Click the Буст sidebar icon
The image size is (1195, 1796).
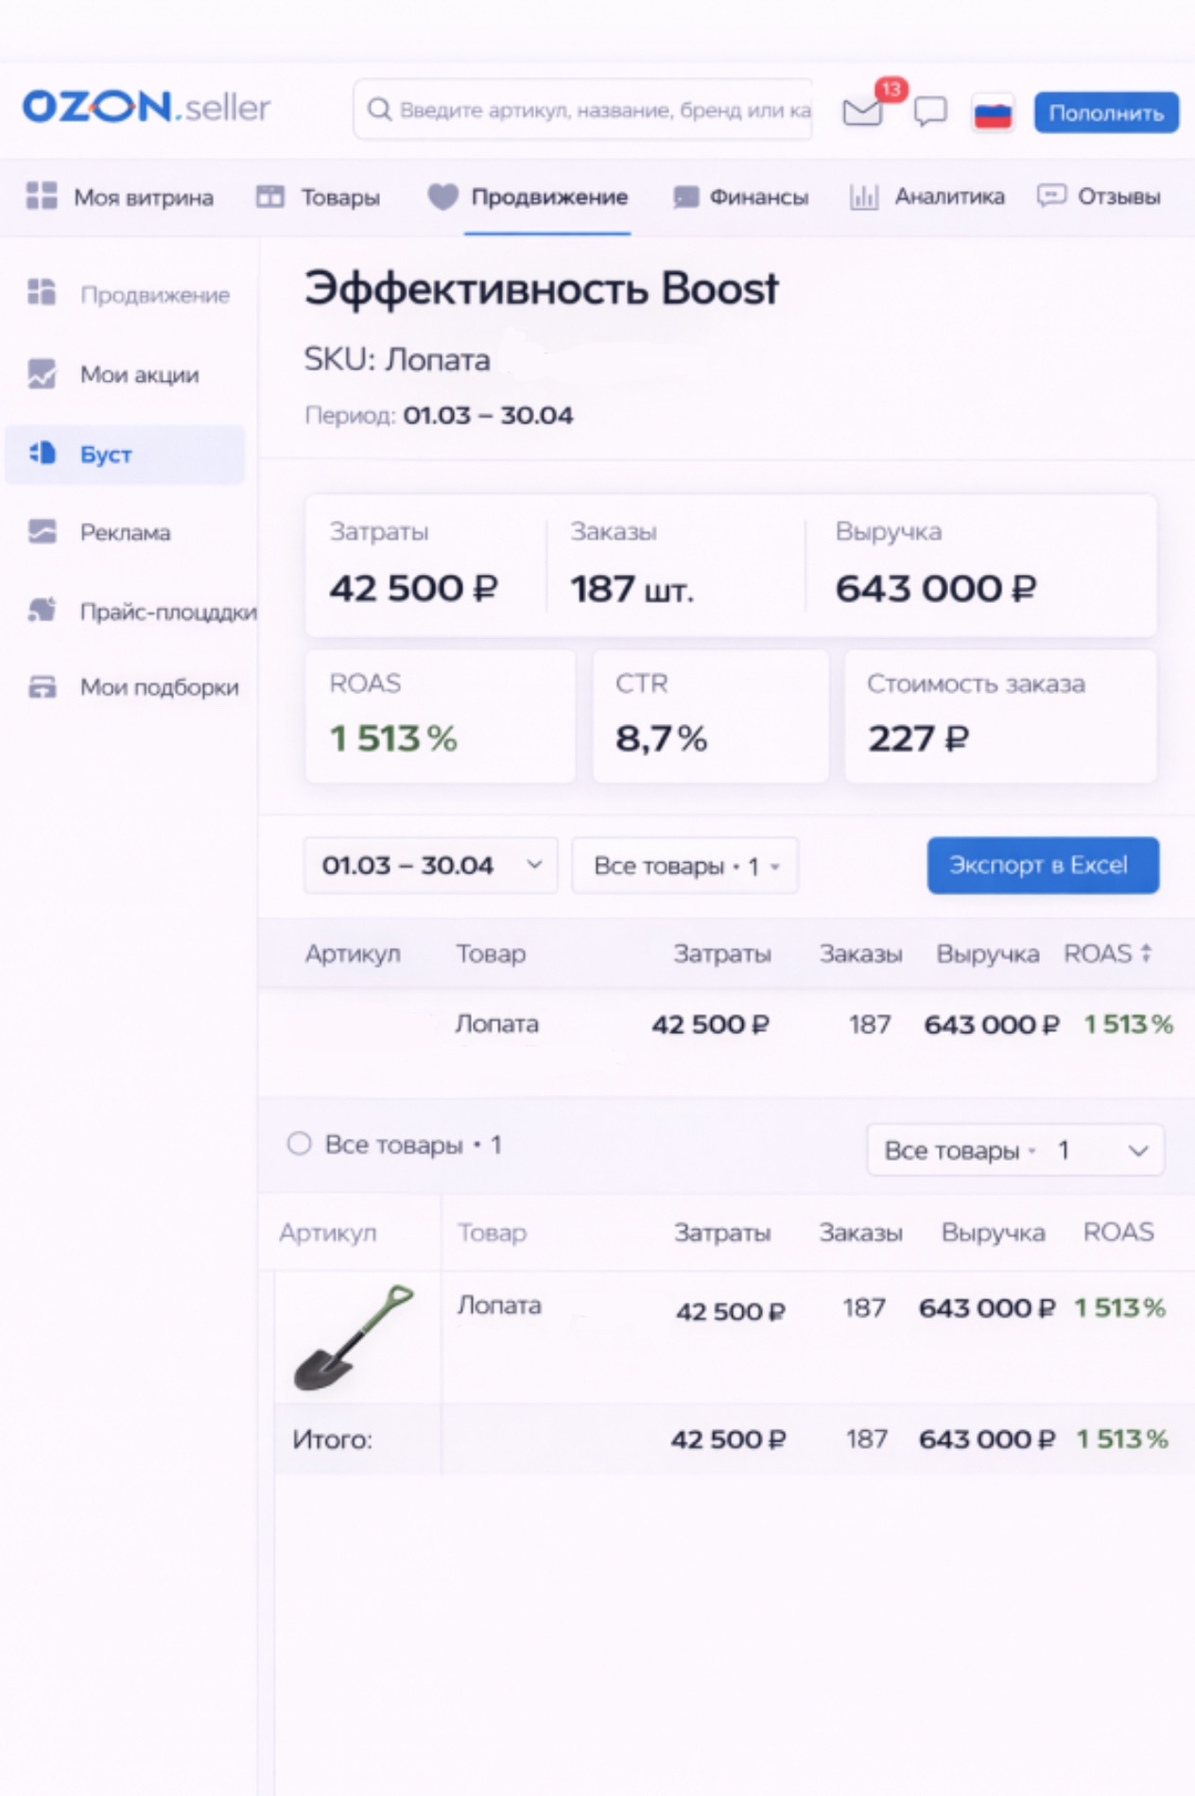click(43, 454)
